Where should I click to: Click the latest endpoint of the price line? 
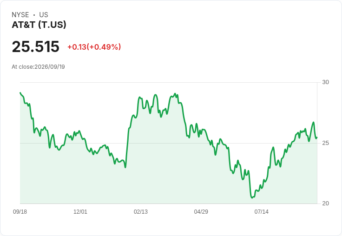click(317, 138)
